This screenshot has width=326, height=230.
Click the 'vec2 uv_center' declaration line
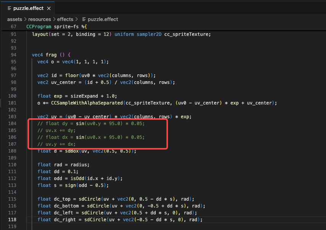click(x=106, y=82)
